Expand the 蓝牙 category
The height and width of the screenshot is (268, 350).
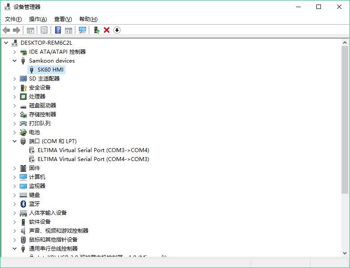click(15, 204)
